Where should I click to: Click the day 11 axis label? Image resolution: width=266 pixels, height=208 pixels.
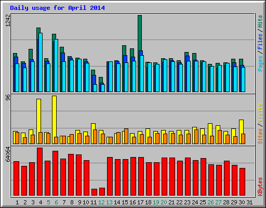click(94, 202)
